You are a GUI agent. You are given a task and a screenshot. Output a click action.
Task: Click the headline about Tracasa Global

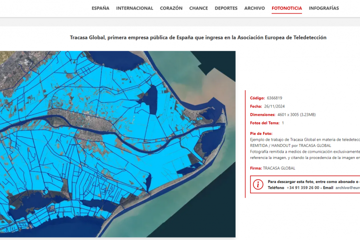(x=198, y=37)
